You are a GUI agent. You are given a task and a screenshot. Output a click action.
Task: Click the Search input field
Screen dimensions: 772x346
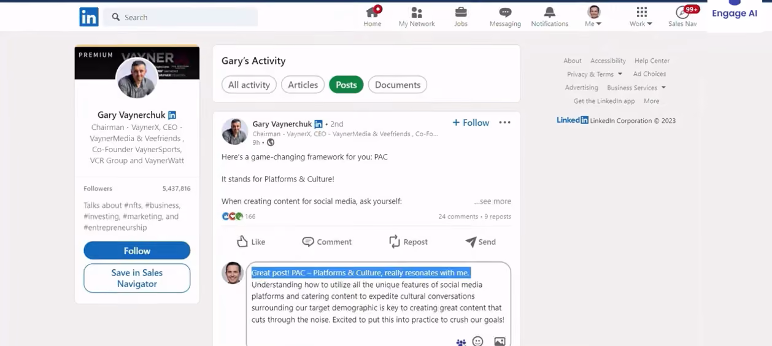(180, 17)
